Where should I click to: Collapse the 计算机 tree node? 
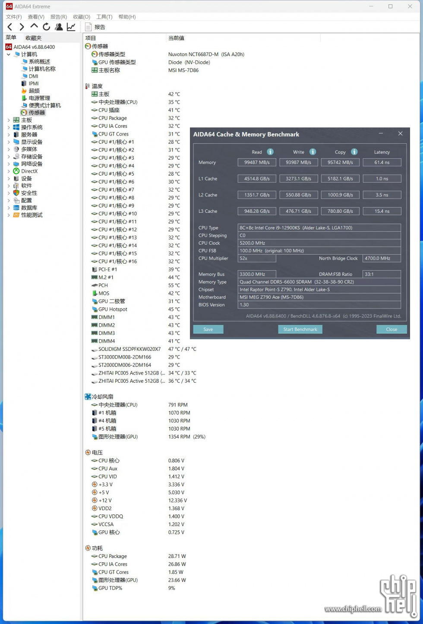[x=9, y=54]
